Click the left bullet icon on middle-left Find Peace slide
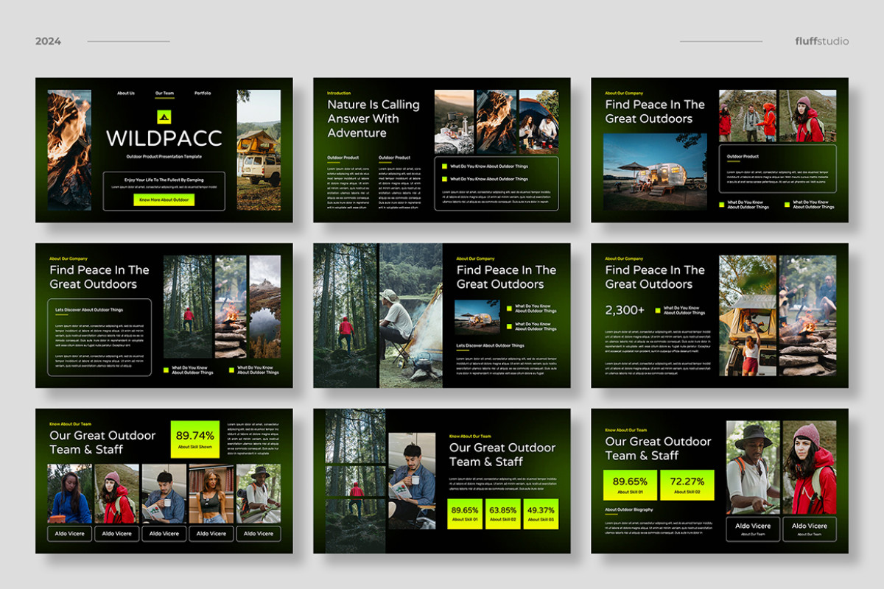 (166, 370)
